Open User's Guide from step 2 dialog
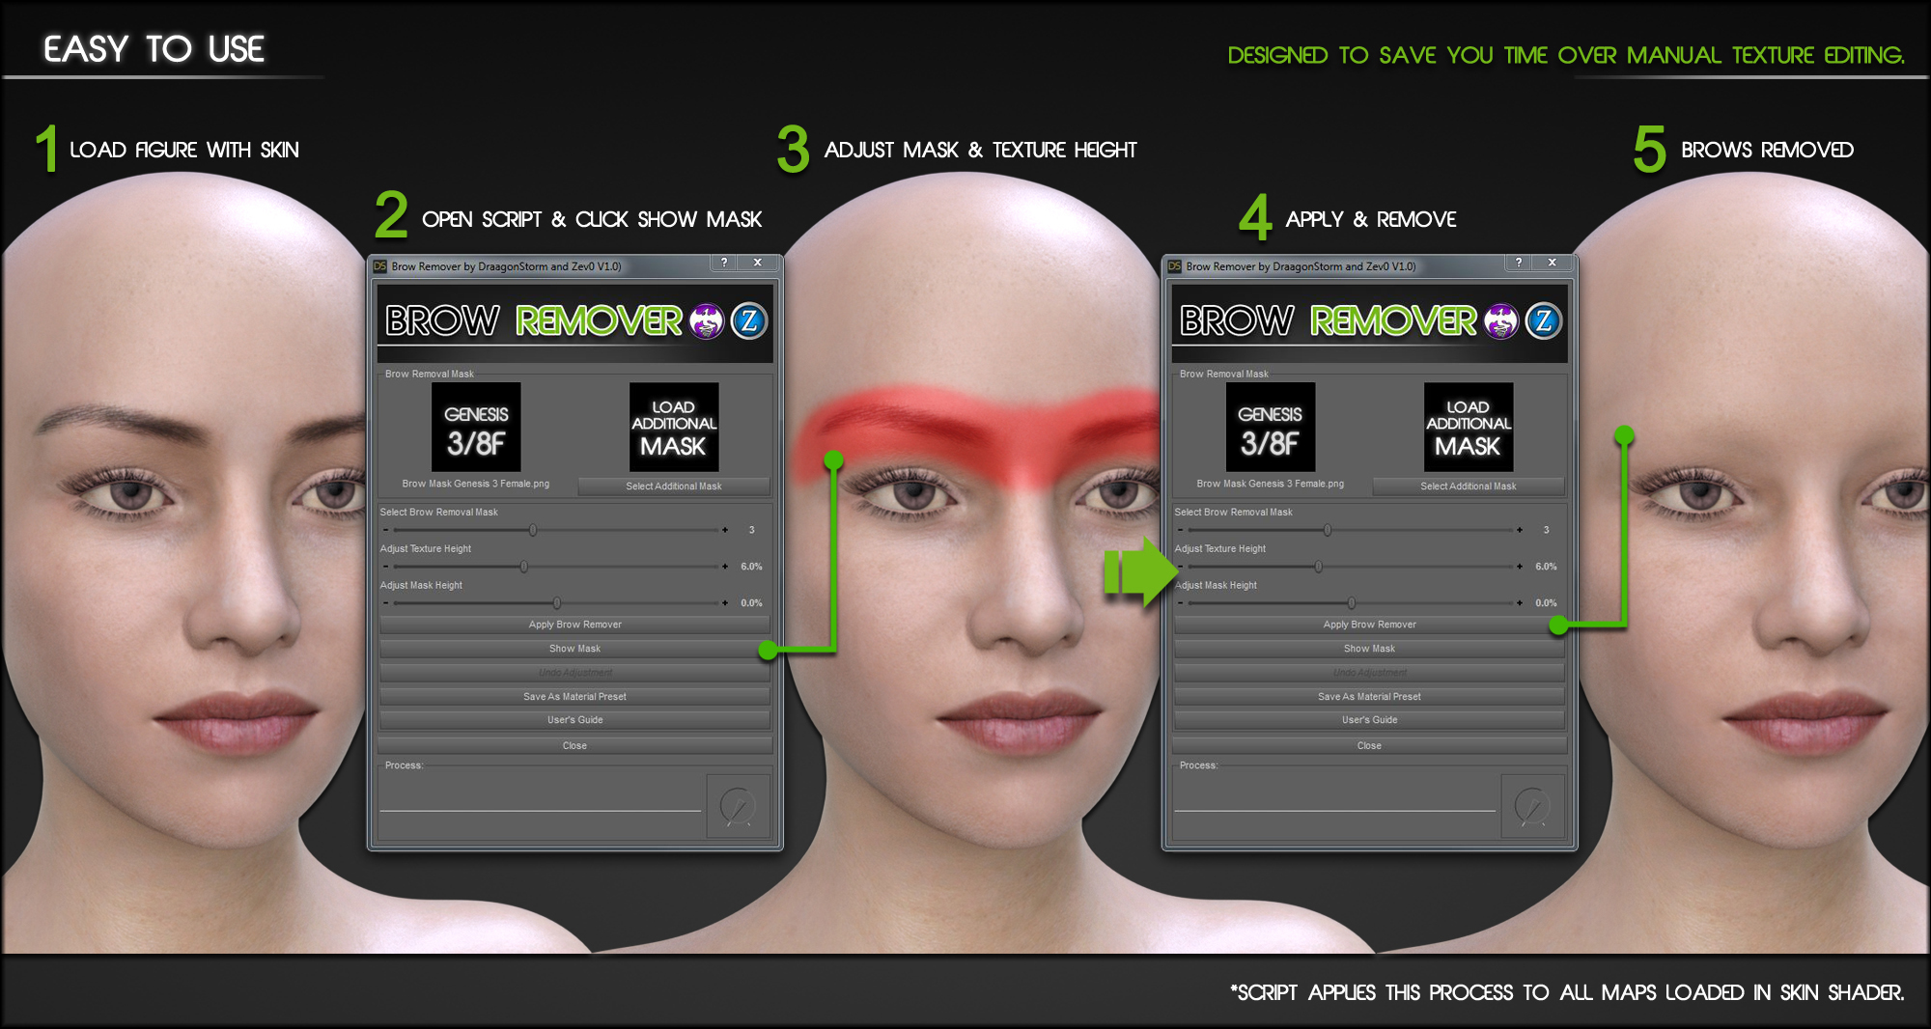This screenshot has width=1931, height=1029. pyautogui.click(x=574, y=720)
